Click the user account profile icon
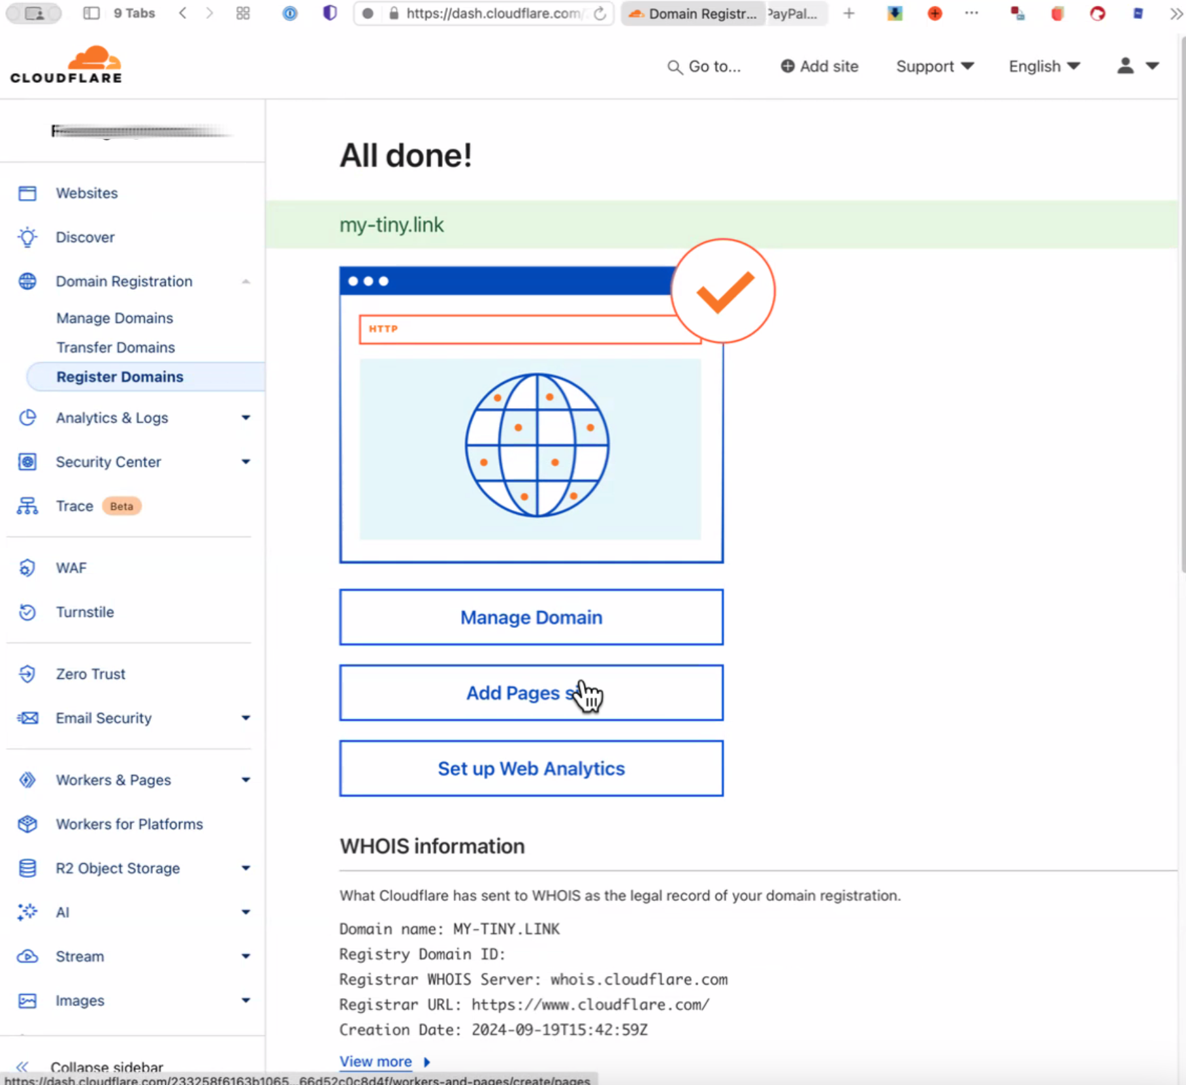Image resolution: width=1186 pixels, height=1085 pixels. (1125, 65)
